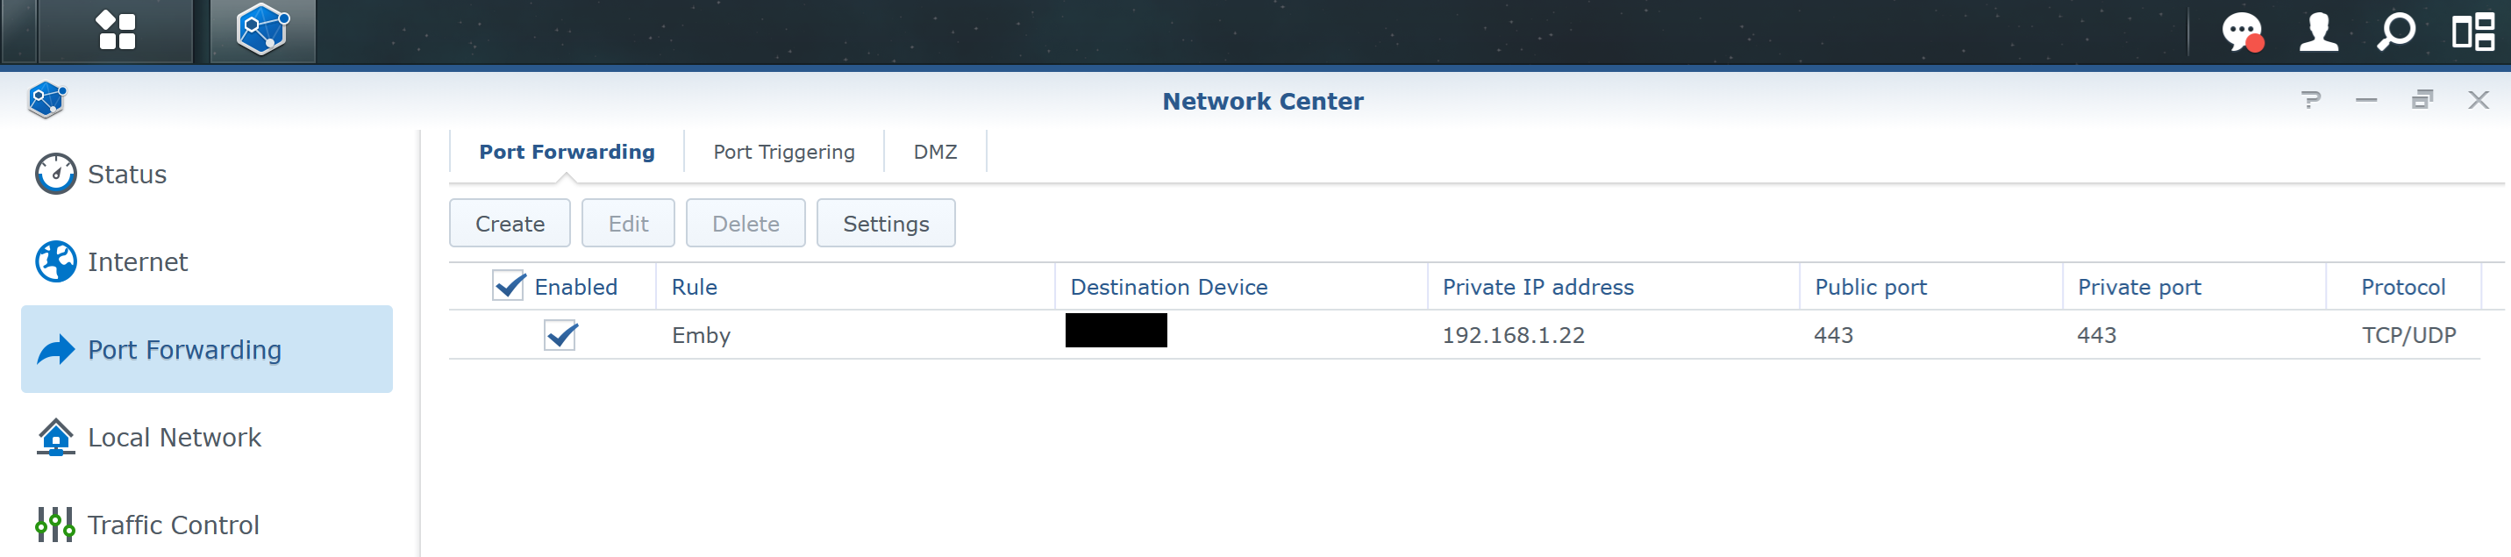Click the Network Center taskbar icon
This screenshot has height=557, width=2511.
click(x=262, y=30)
